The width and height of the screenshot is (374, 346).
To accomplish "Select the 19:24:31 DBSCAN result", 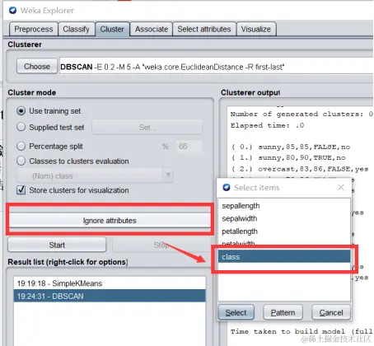I will click(x=110, y=296).
